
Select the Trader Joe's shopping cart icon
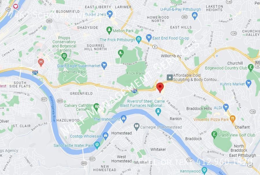109,14
